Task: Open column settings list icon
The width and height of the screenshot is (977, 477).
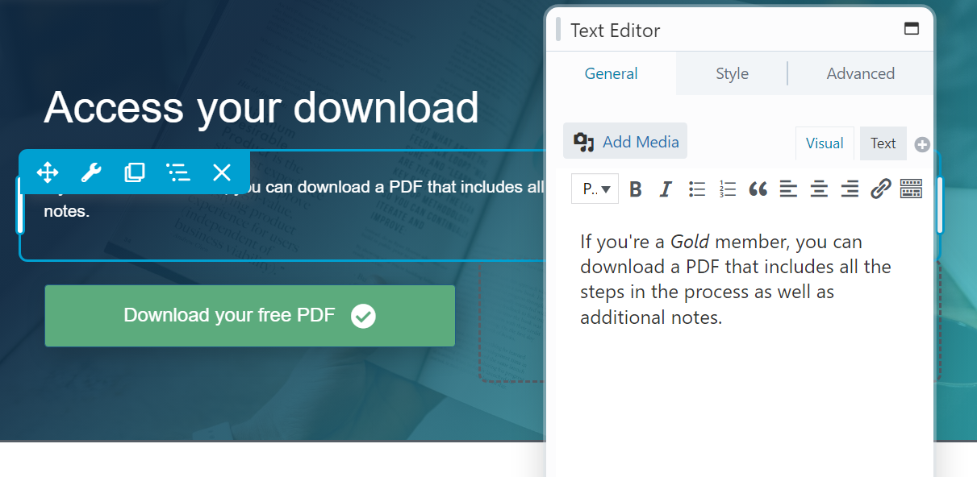Action: pyautogui.click(x=178, y=172)
